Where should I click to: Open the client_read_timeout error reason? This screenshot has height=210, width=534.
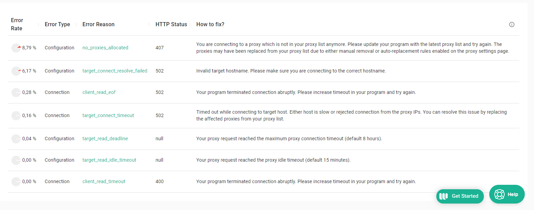[x=104, y=182]
